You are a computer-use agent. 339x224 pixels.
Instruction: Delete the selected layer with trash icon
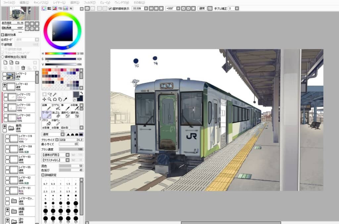pos(23,68)
